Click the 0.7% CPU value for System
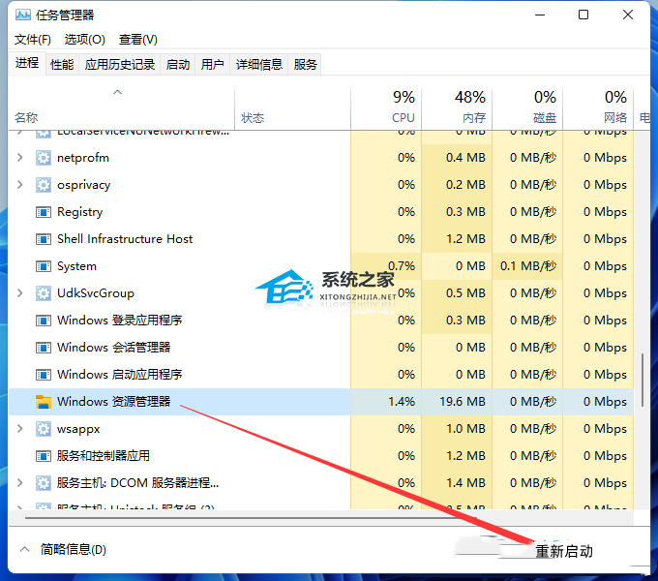 tap(402, 266)
